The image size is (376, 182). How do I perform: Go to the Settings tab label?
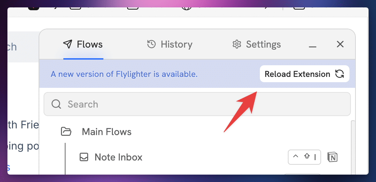(x=263, y=44)
